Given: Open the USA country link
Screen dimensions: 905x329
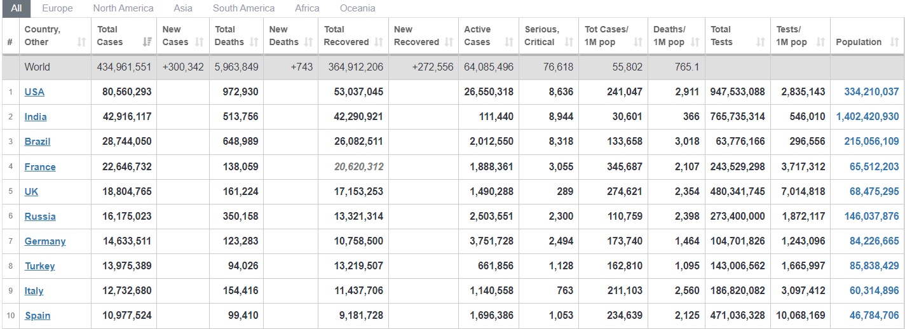Looking at the screenshot, I should 34,91.
